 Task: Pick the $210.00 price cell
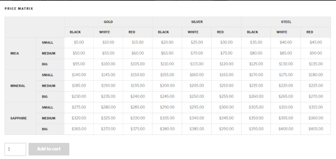pyautogui.click(x=226, y=86)
